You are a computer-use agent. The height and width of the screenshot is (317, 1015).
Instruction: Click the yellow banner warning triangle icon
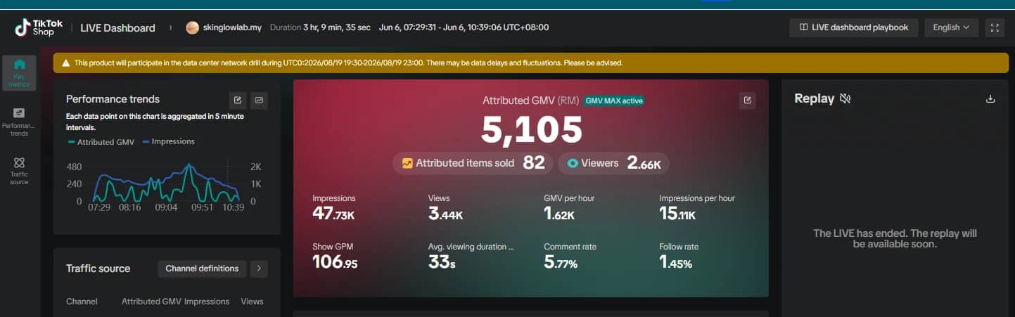click(x=66, y=63)
